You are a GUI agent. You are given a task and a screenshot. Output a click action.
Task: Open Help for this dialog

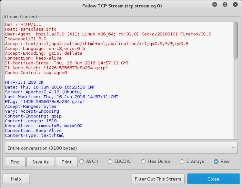(16, 179)
